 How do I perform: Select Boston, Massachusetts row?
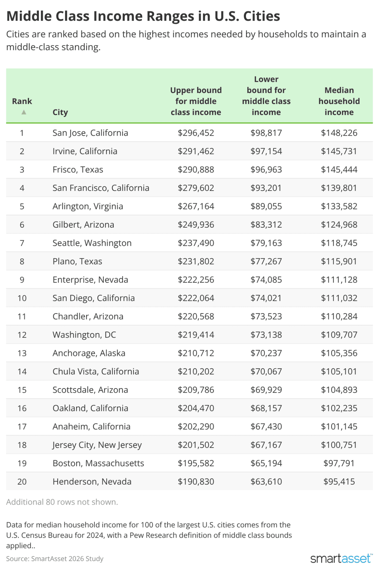point(98,463)
